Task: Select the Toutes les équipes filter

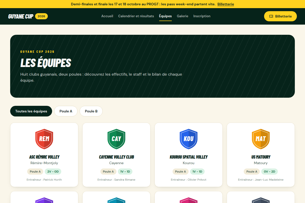Action: [x=31, y=111]
